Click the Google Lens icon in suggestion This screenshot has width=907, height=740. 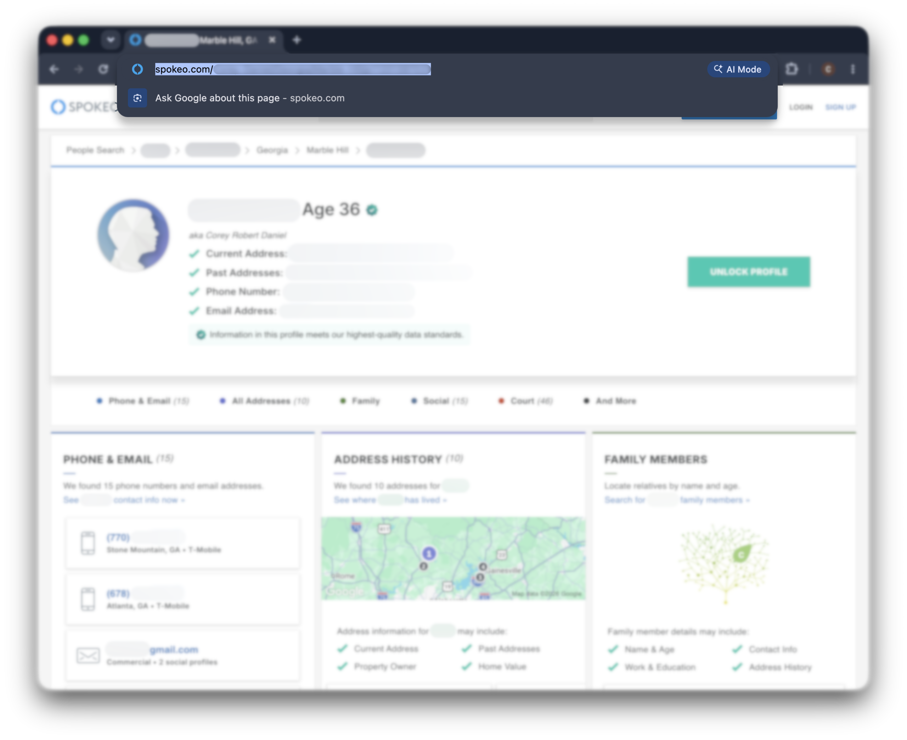[137, 98]
